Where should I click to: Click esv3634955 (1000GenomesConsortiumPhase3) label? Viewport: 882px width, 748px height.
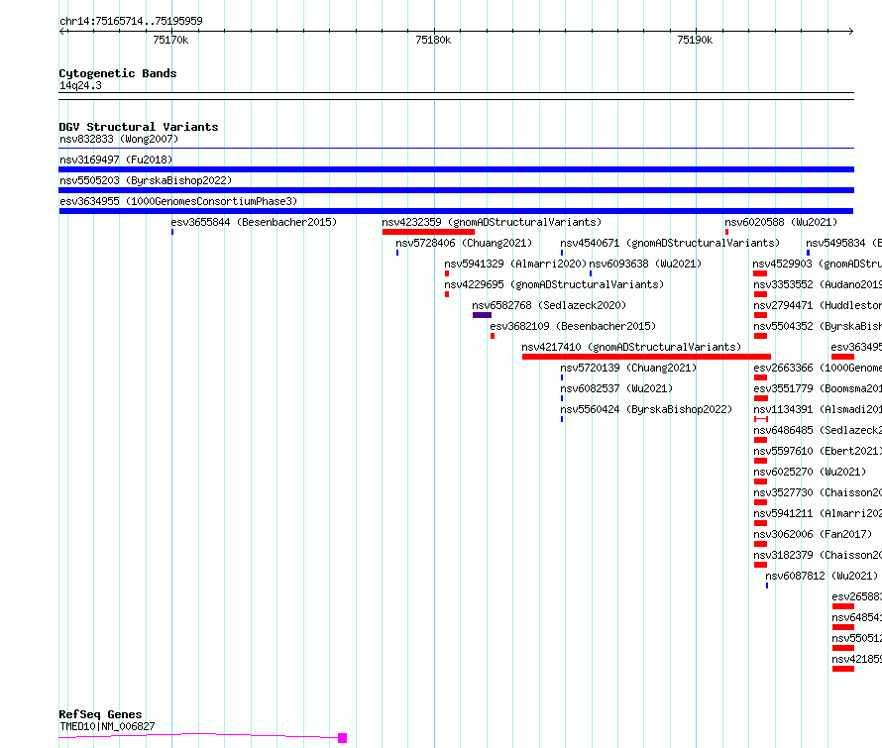[x=178, y=201]
